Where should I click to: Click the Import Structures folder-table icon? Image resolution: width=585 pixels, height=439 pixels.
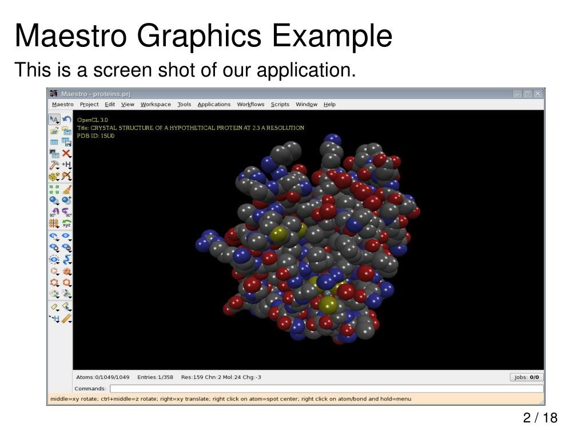[66, 130]
